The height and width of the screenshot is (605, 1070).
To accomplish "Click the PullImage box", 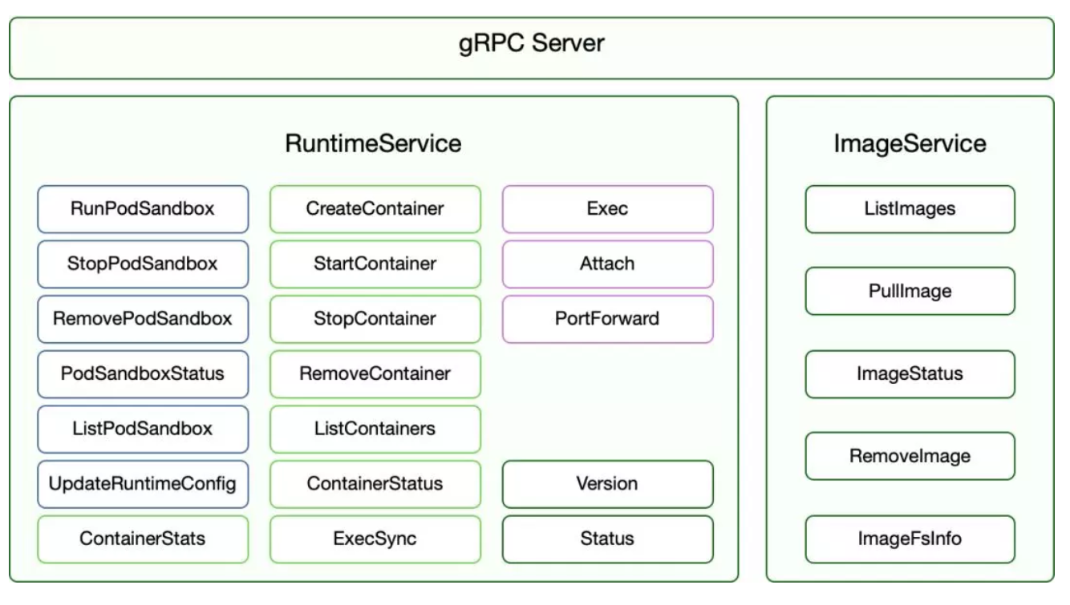I will tap(910, 291).
